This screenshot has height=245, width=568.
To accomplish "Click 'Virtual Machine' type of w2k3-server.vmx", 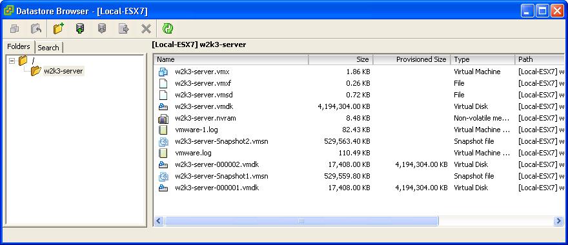I will tap(477, 72).
